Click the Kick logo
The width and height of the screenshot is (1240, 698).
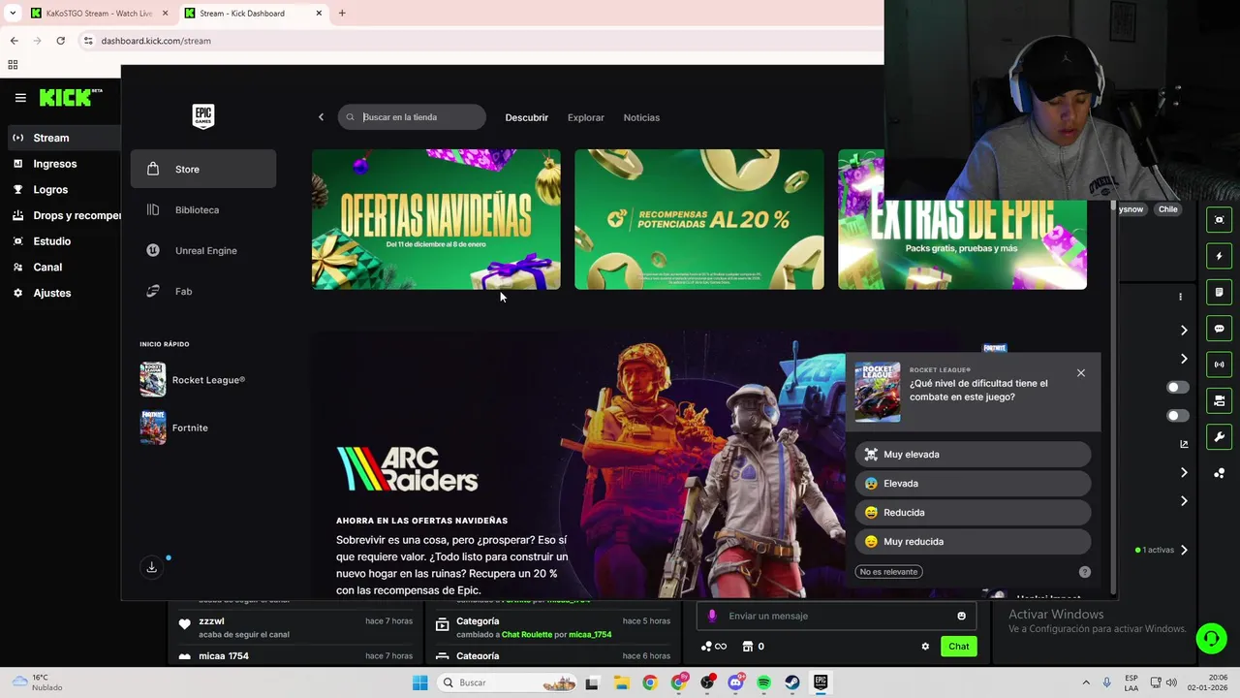tap(70, 98)
